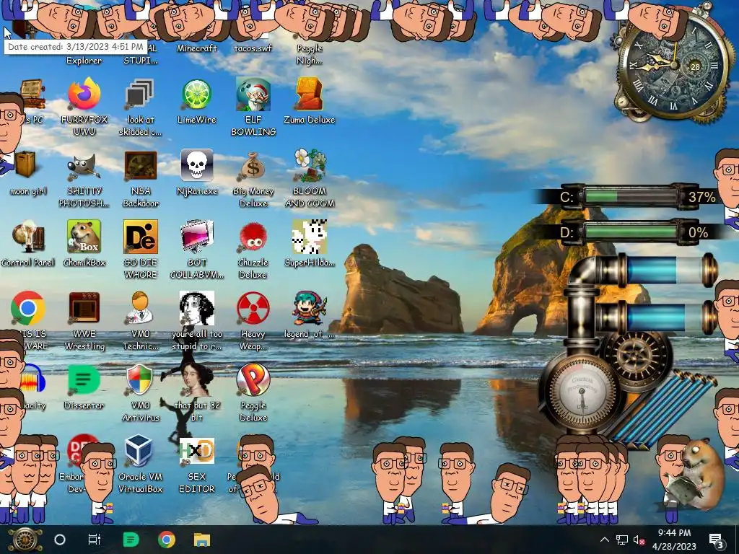The height and width of the screenshot is (554, 739).
Task: Open the FURRYFOX UWU Firefox icon
Action: point(84,94)
